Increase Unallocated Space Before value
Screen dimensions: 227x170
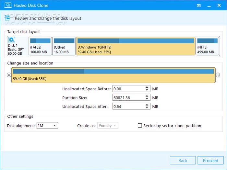[x=147, y=87]
